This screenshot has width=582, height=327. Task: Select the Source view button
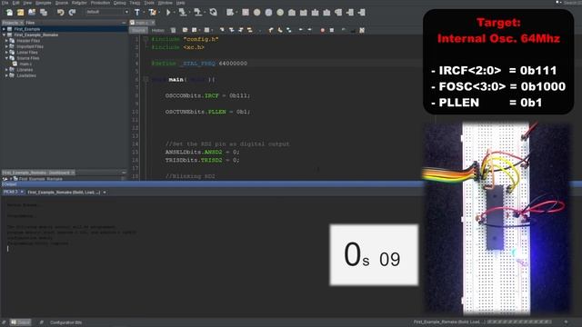(138, 30)
